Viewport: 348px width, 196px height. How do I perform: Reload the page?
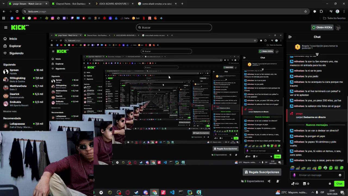17,11
